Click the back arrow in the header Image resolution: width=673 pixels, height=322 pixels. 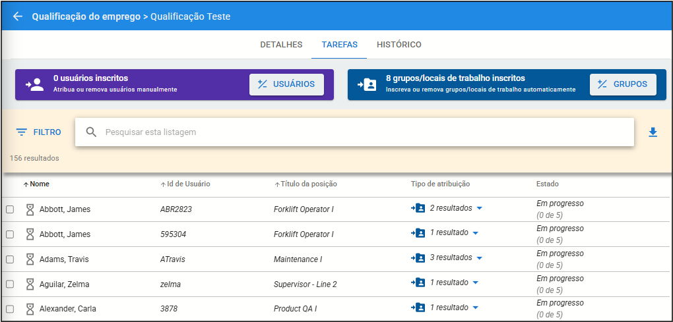18,16
